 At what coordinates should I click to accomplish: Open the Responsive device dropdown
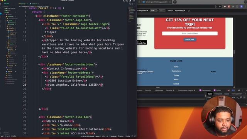[143, 10]
